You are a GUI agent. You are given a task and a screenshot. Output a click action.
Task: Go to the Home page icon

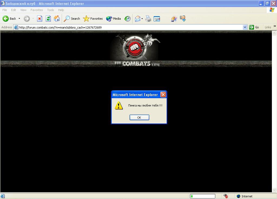point(57,19)
